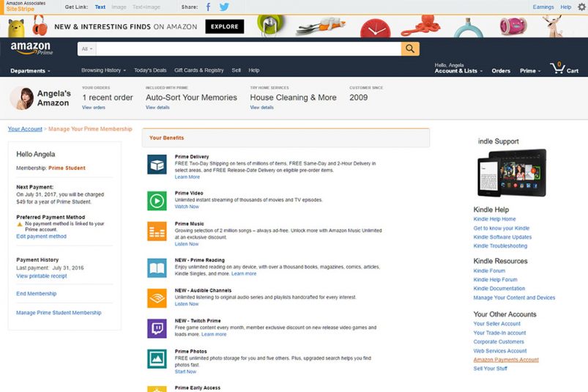Click the Prime Video play icon
Viewport: 588px width, 392px height.
coord(157,201)
